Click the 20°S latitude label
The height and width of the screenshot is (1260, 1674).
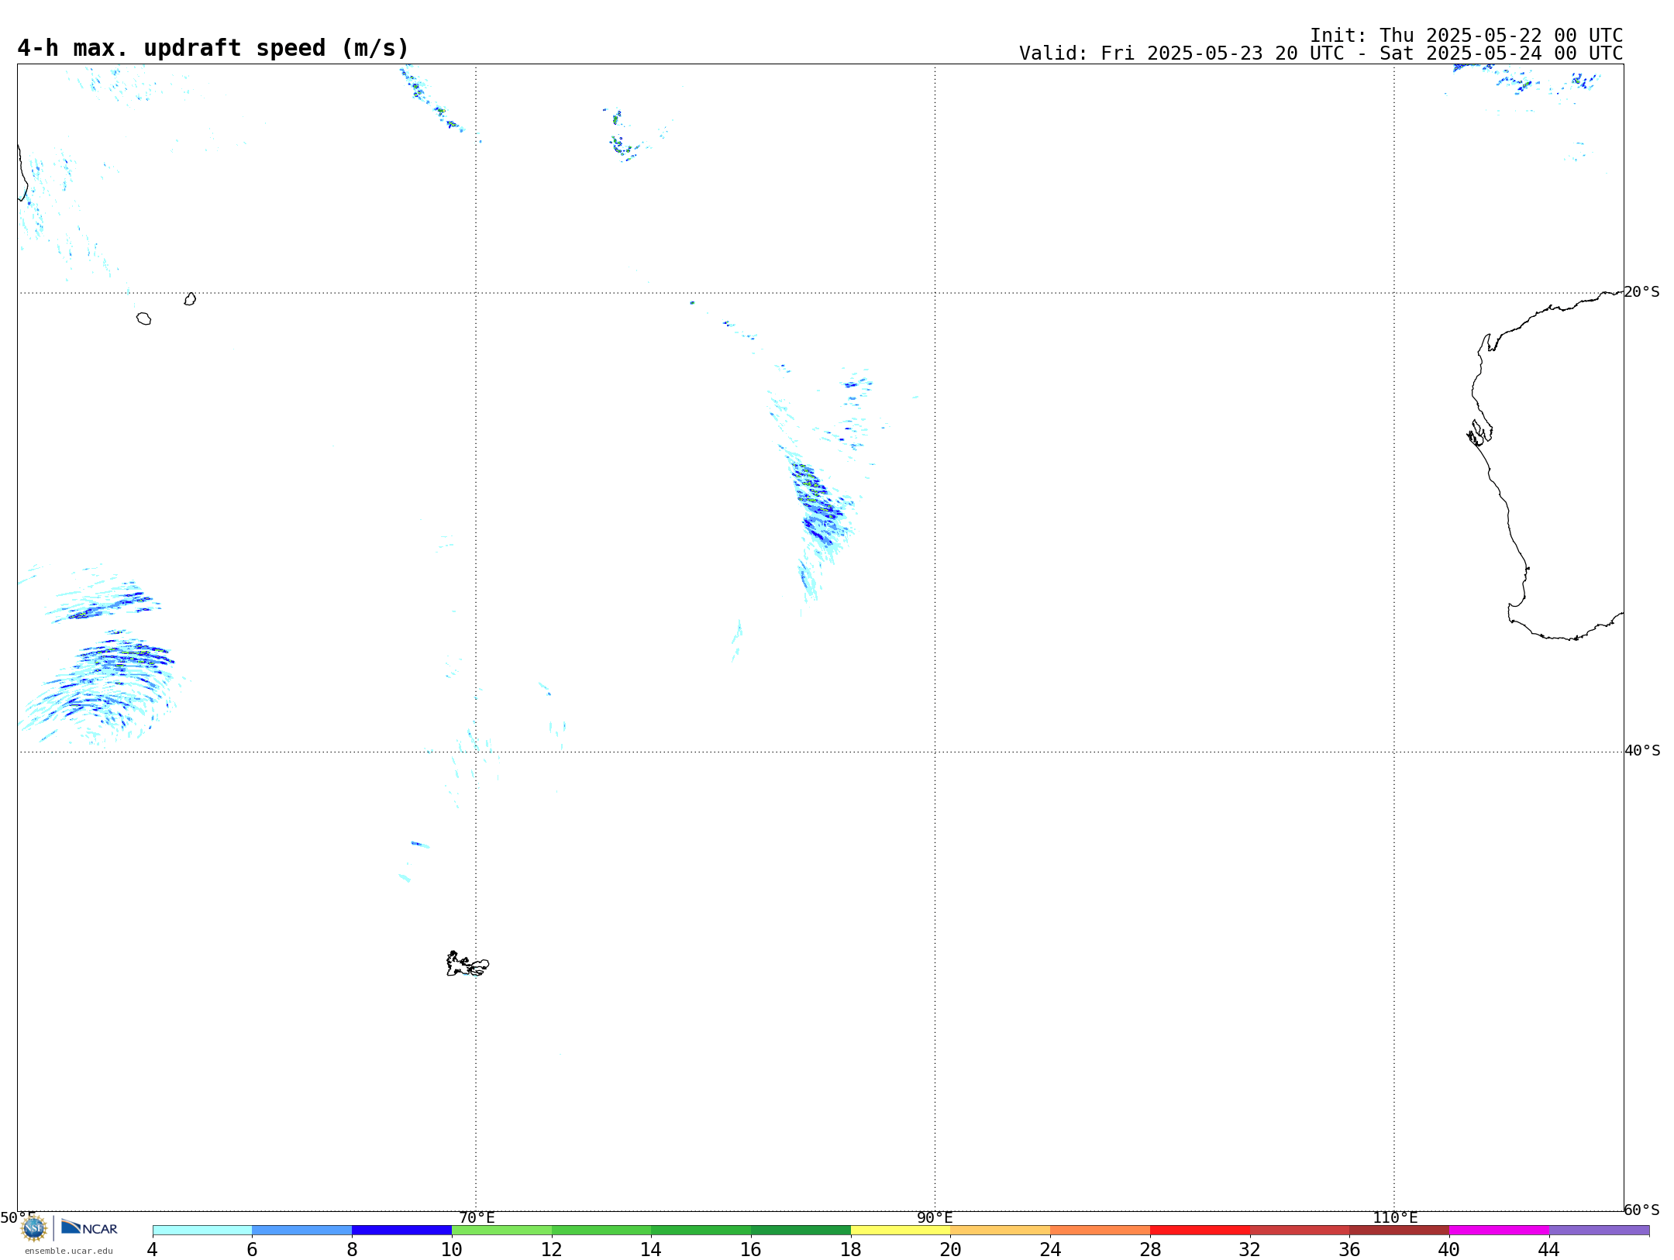click(1642, 292)
